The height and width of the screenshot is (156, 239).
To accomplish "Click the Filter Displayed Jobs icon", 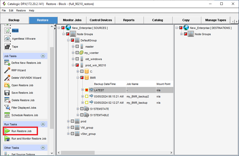I will 7,108.
